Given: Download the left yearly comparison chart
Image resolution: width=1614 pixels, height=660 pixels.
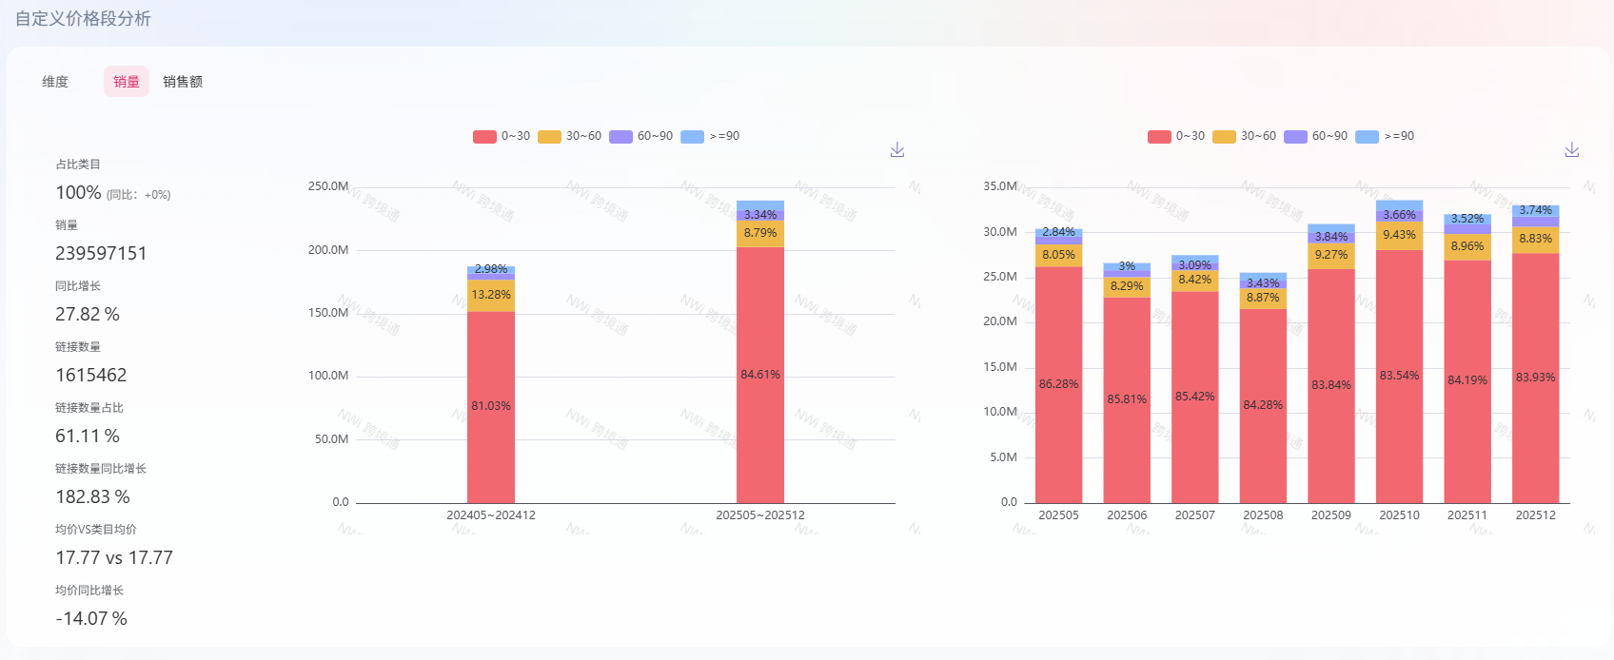Looking at the screenshot, I should pos(896,150).
